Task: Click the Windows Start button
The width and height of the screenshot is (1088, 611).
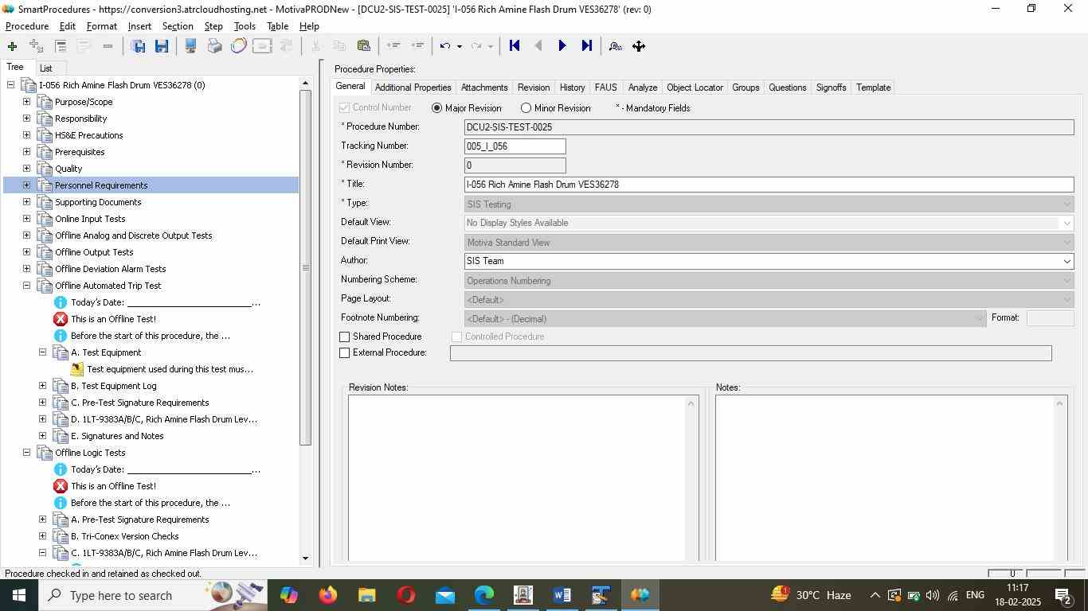Action: pos(19,595)
